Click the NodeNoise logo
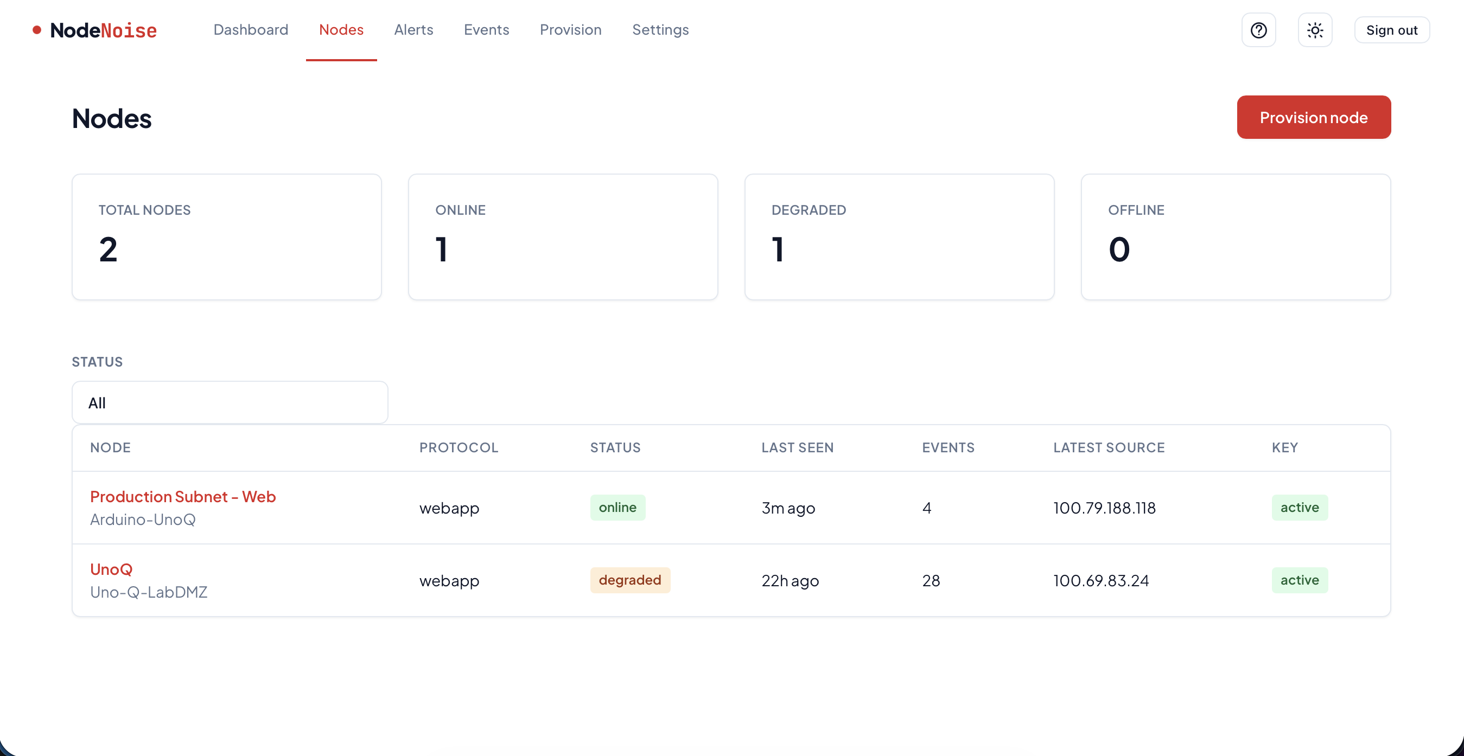The width and height of the screenshot is (1464, 756). point(95,30)
